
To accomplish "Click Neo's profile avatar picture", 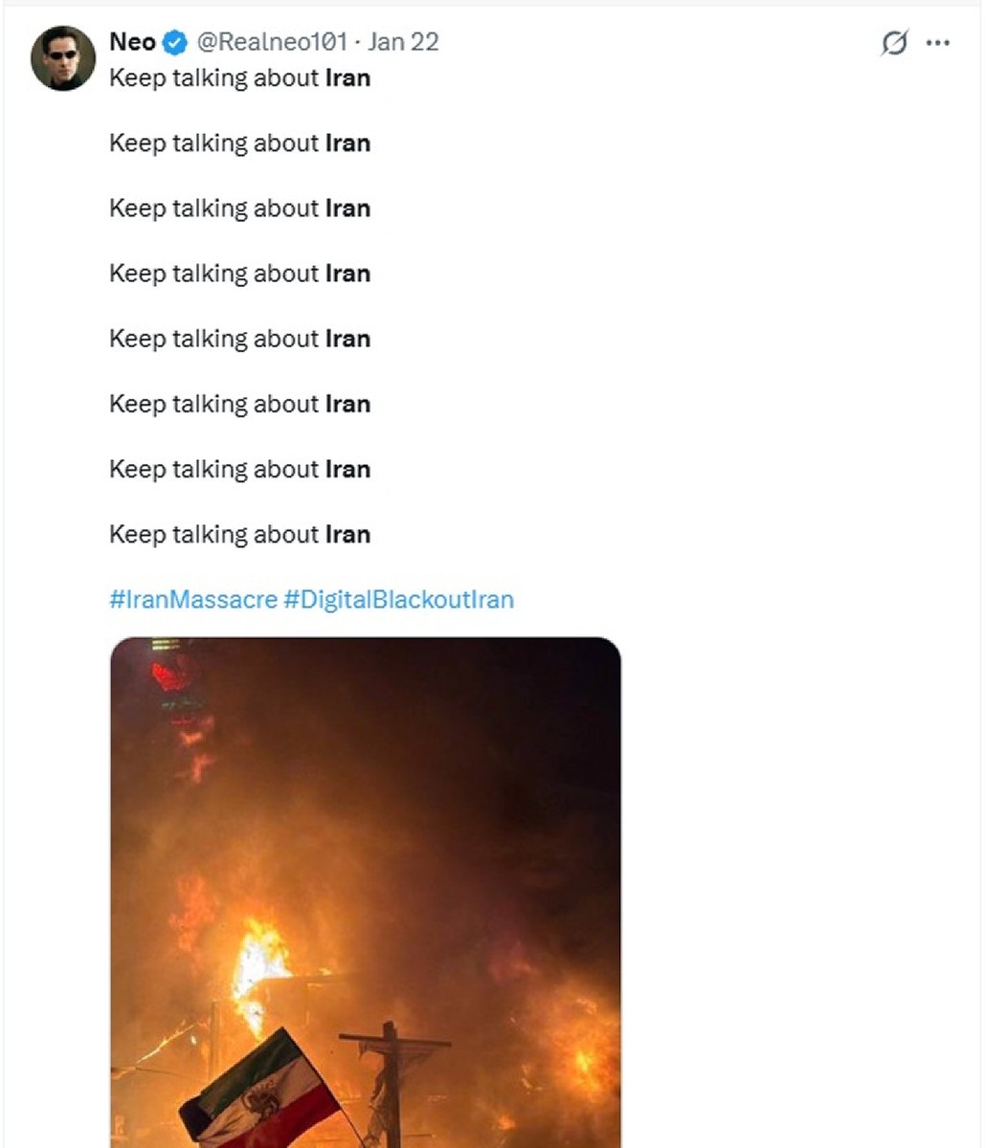I will [63, 58].
